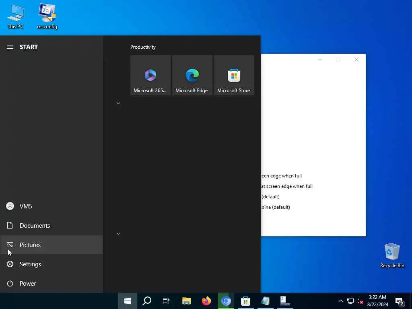Open Microsoft Store taskbar icon
The image size is (412, 309).
click(246, 301)
